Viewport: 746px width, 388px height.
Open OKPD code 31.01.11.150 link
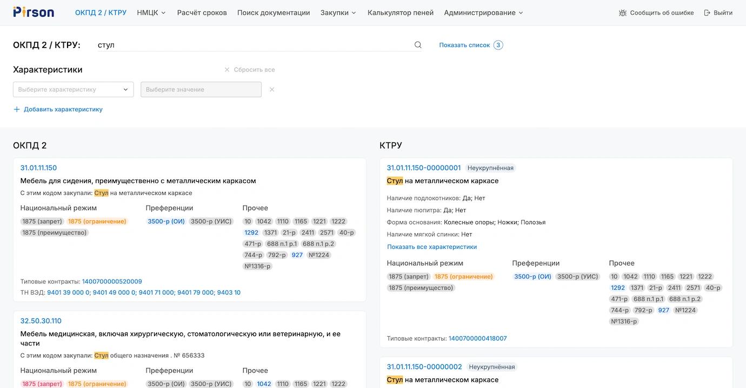pyautogui.click(x=38, y=168)
